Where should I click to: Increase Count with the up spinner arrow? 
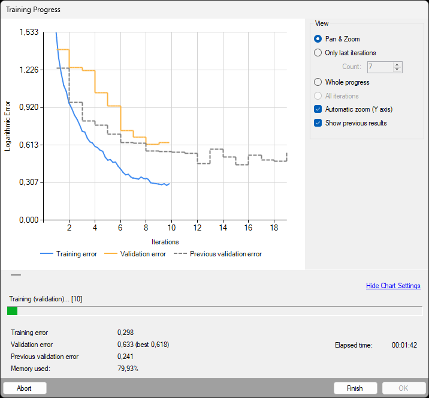point(397,64)
